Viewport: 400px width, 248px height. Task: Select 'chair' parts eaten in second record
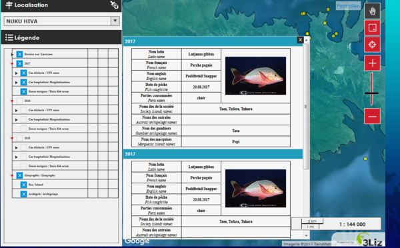click(201, 211)
